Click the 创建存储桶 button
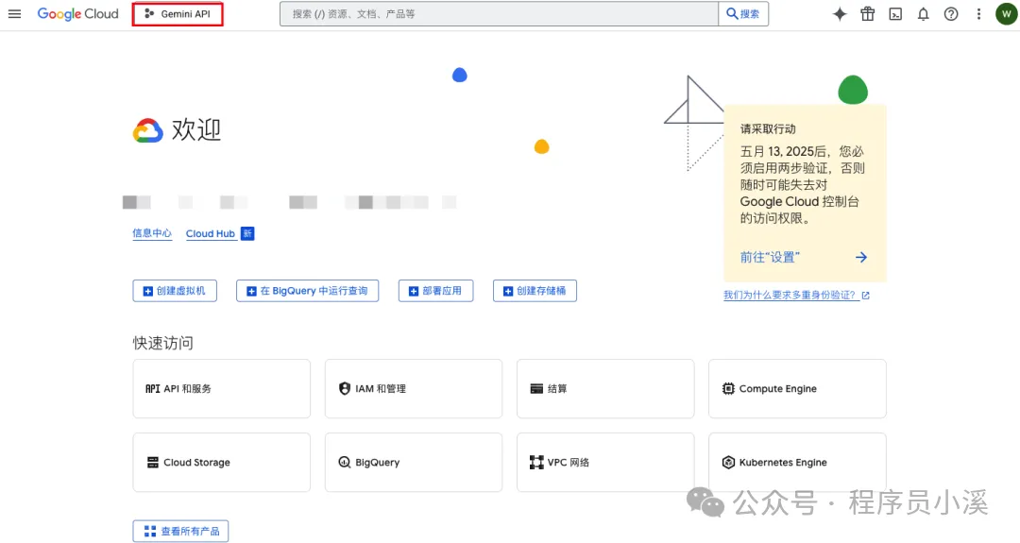Screen dimensions: 1020x543 point(535,291)
